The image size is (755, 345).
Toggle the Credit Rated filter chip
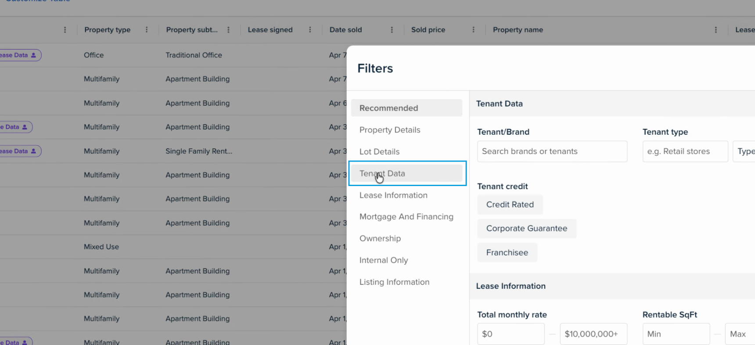click(510, 205)
